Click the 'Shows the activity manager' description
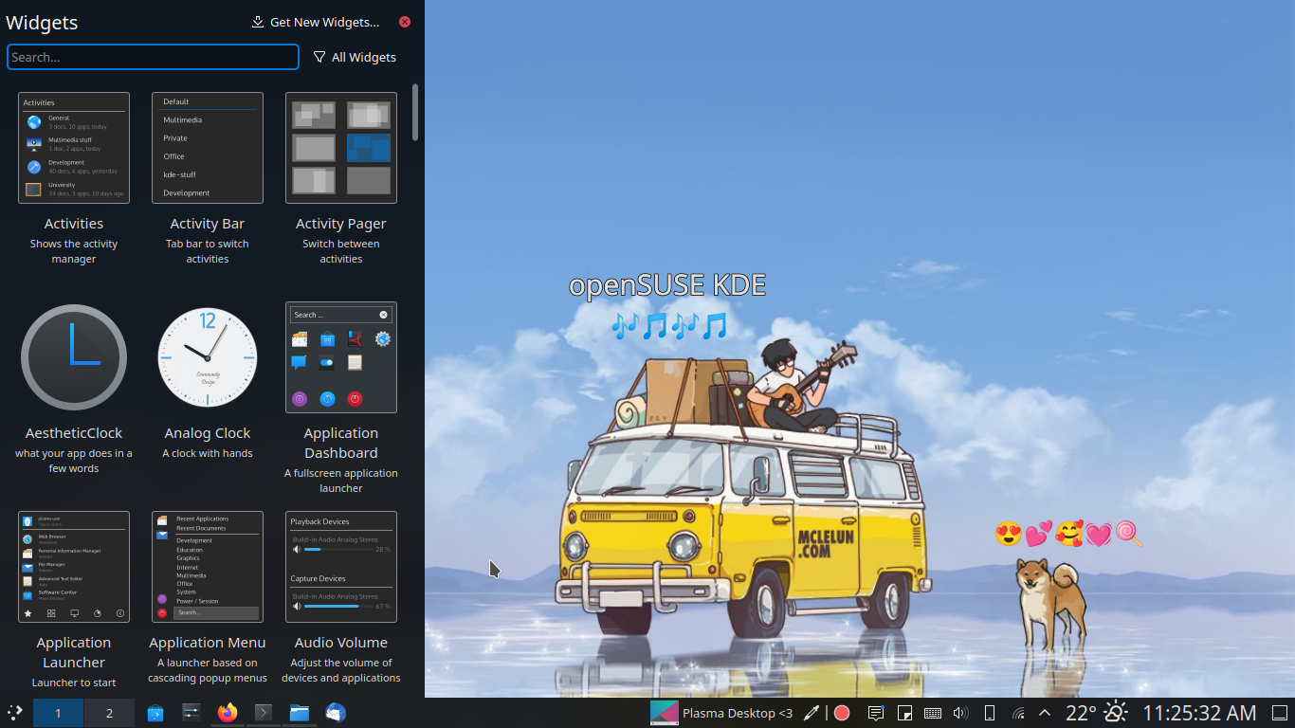This screenshot has width=1295, height=728. click(74, 251)
